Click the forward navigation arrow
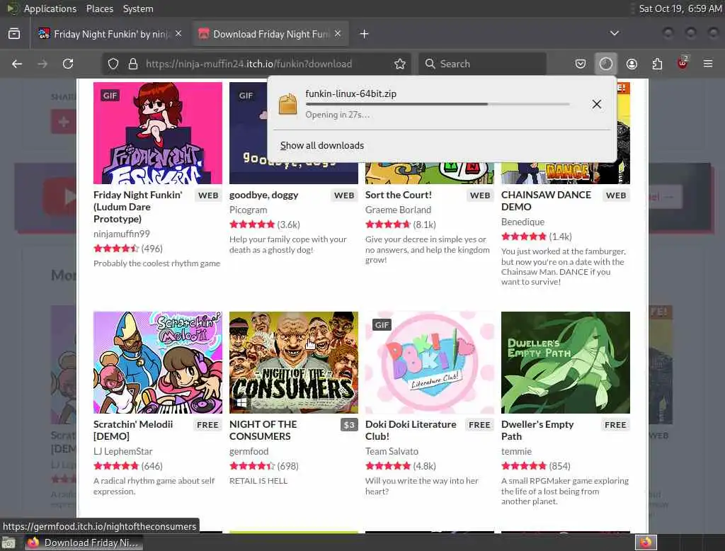The width and height of the screenshot is (725, 551). tap(42, 64)
